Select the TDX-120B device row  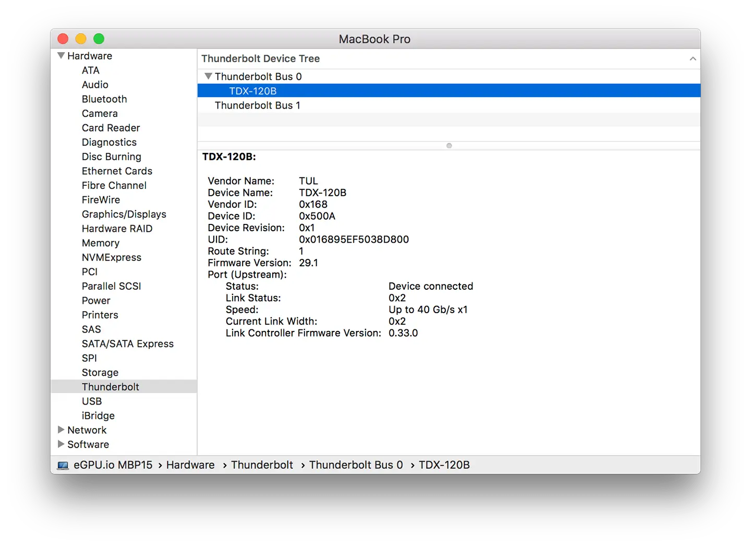pyautogui.click(x=449, y=91)
